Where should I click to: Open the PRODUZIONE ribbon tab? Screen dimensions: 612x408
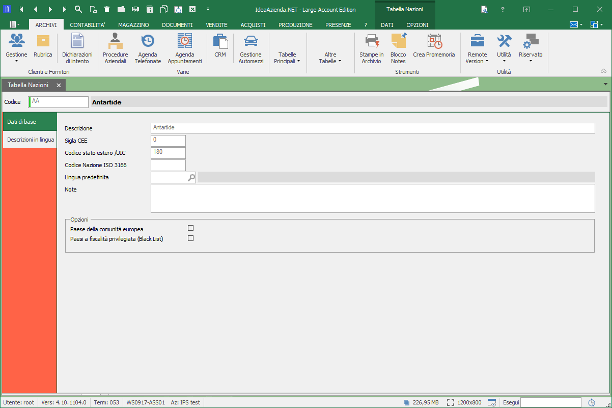click(x=295, y=25)
